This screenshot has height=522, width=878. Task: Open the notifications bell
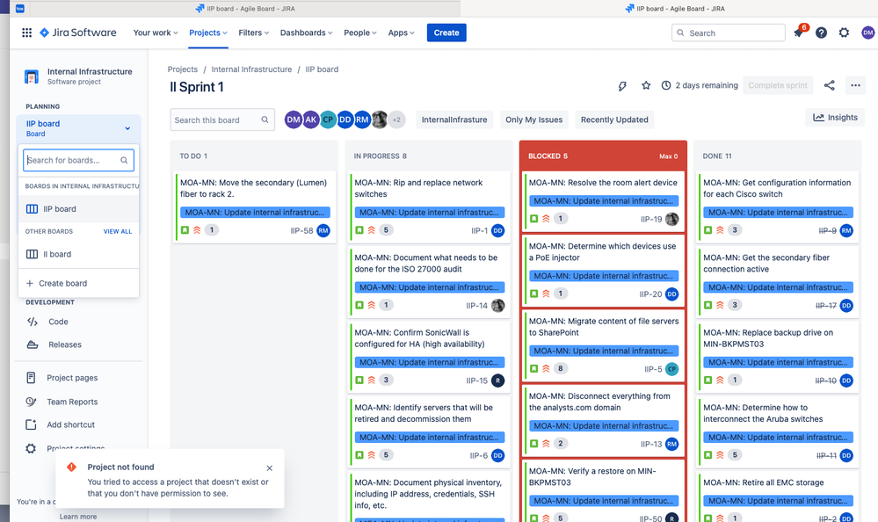pos(798,33)
